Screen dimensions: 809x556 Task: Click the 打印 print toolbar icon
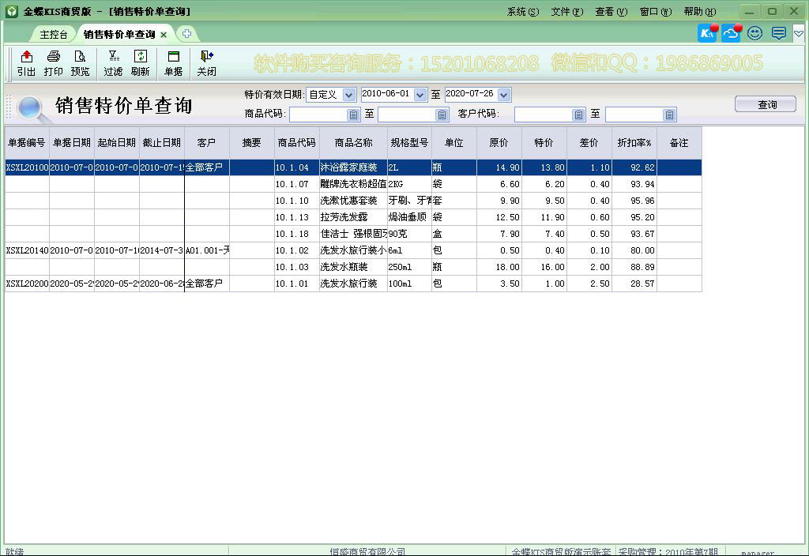click(x=53, y=63)
